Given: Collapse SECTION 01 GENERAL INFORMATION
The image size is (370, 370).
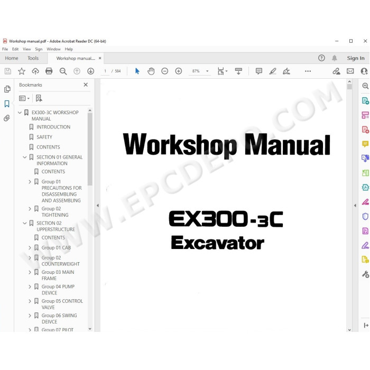Looking at the screenshot, I should click(24, 157).
